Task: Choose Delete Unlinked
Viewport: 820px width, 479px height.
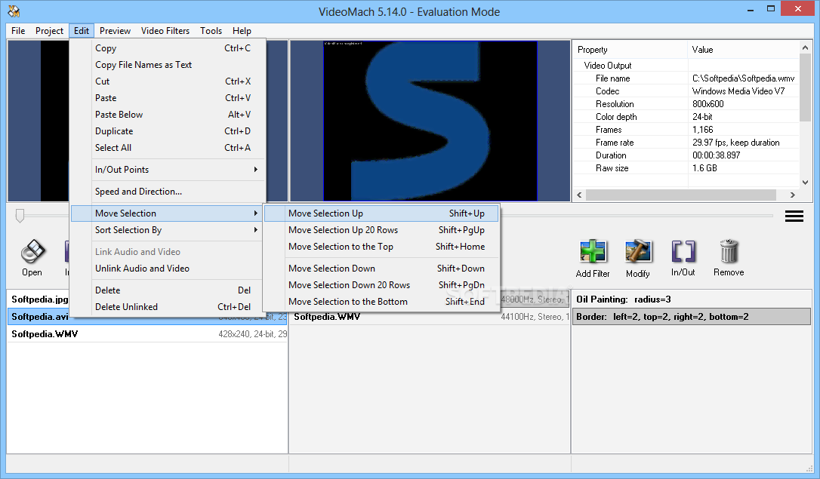Action: coord(168,307)
